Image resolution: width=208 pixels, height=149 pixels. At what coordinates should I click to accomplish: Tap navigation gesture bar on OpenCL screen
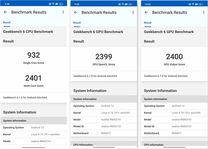(104, 147)
